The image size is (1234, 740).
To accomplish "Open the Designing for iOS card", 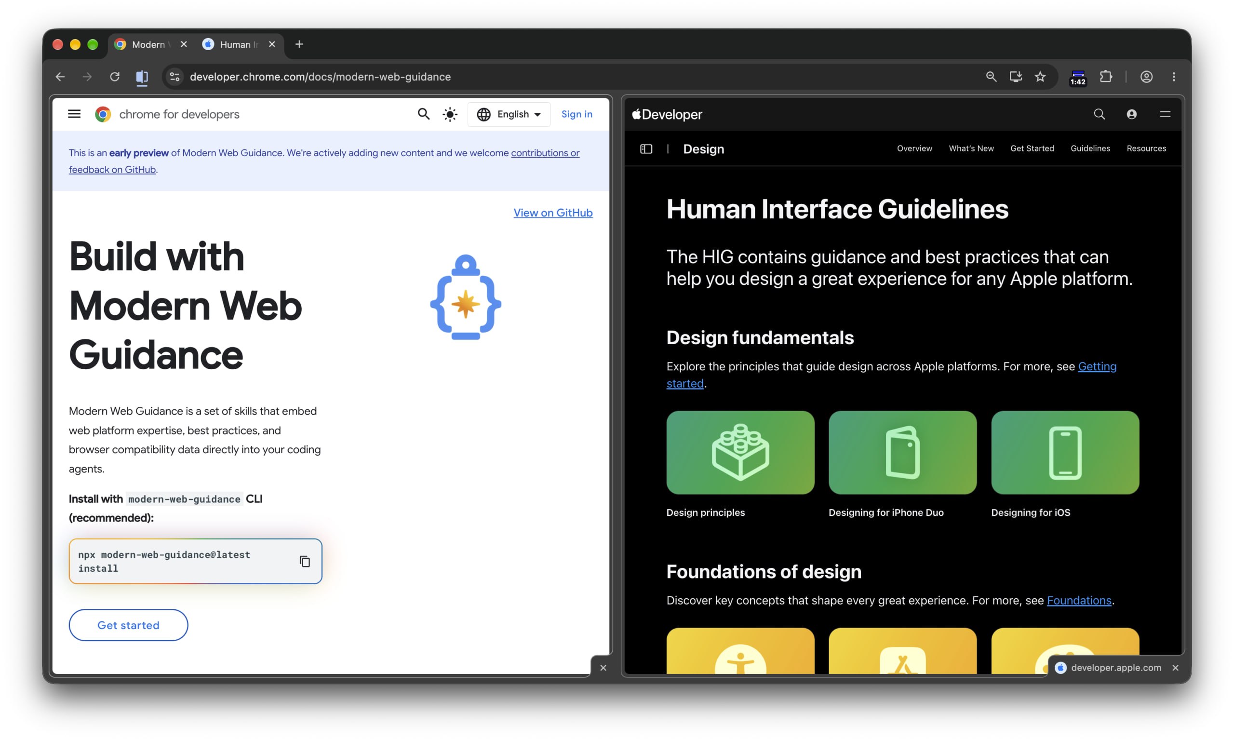I will 1065,453.
